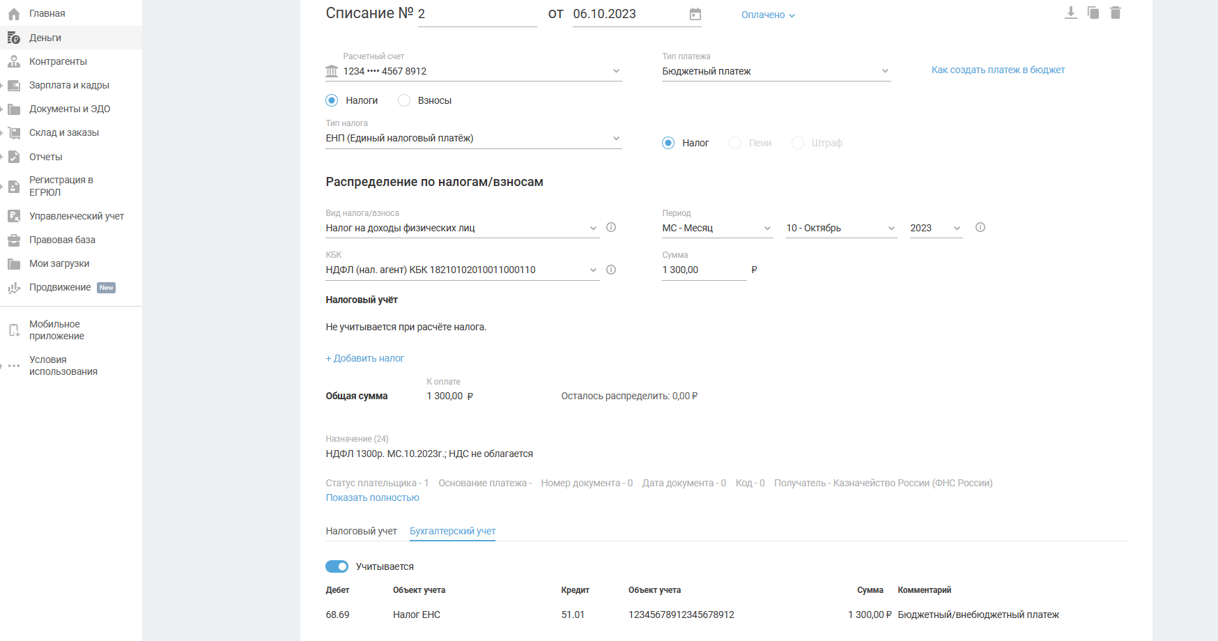The width and height of the screenshot is (1218, 641).
Task: Click the Деньги coins icon
Action: coord(14,38)
